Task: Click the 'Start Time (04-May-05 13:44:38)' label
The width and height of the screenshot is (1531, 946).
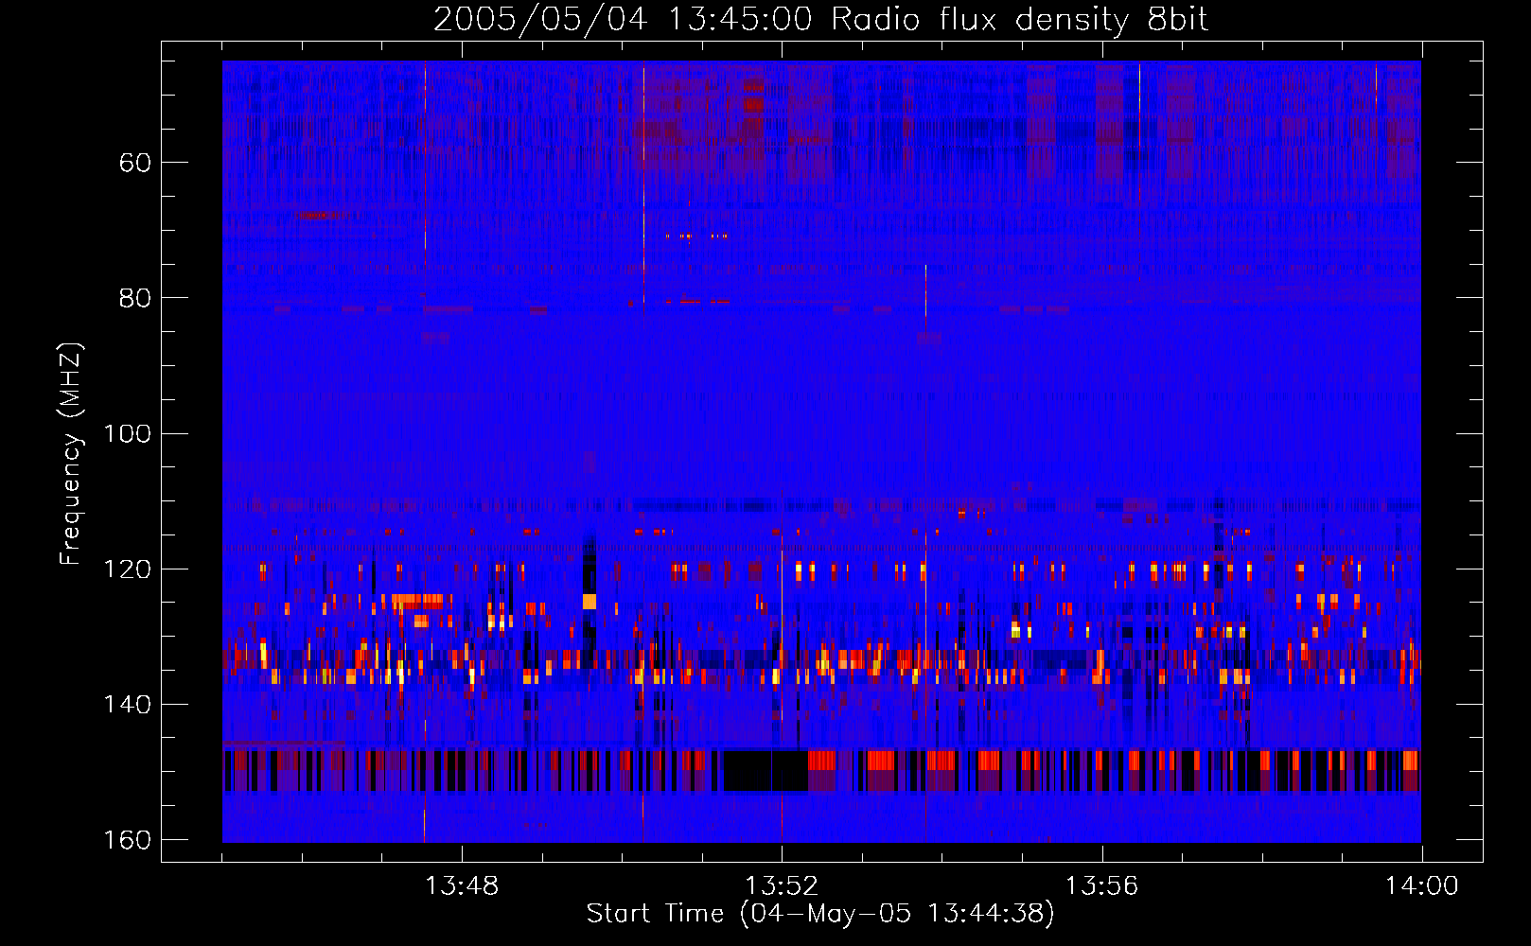Action: point(820,913)
